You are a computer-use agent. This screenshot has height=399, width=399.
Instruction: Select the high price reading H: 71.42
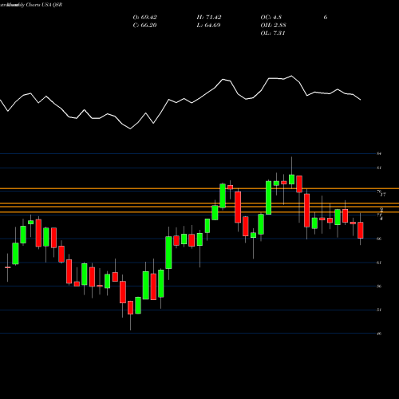(209, 18)
